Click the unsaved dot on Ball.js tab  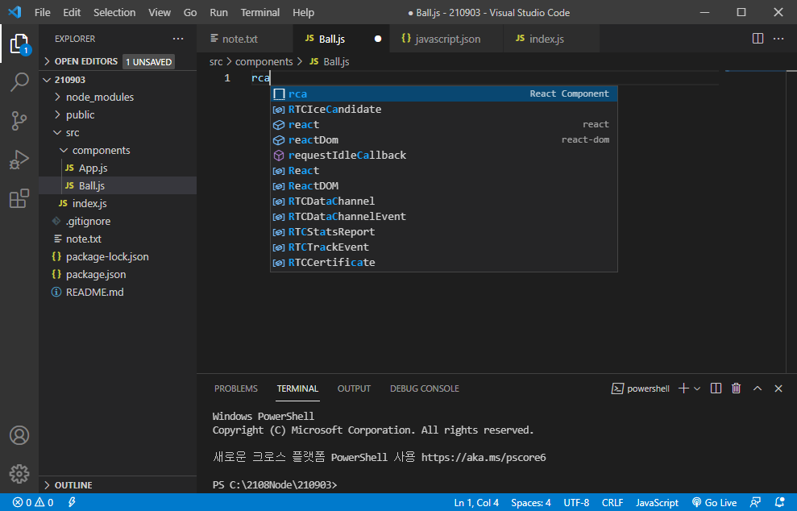pos(378,39)
